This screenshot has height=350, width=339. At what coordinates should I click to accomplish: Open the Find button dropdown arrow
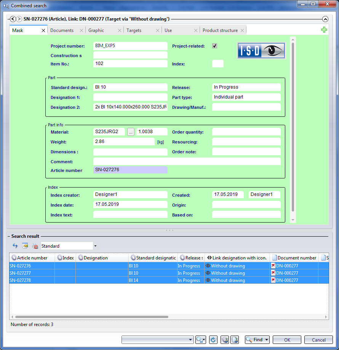(x=267, y=340)
